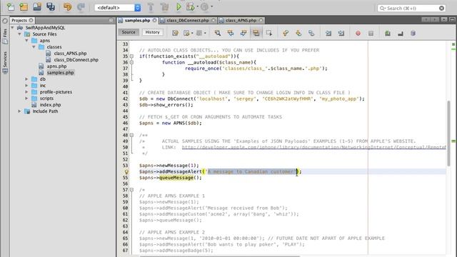Expand the scripts folder
This screenshot has height=257, width=457.
tap(27, 99)
